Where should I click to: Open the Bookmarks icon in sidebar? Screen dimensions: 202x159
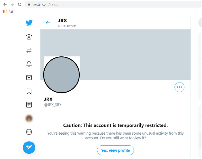[29, 91]
